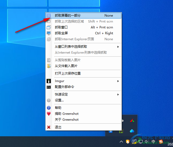The width and height of the screenshot is (173, 147).
Task: Choose 抓取窗口 from the menu
Action: 84,27
